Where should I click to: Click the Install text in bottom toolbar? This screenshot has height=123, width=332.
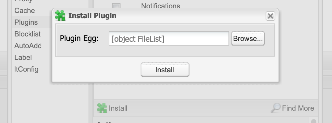click(x=118, y=108)
